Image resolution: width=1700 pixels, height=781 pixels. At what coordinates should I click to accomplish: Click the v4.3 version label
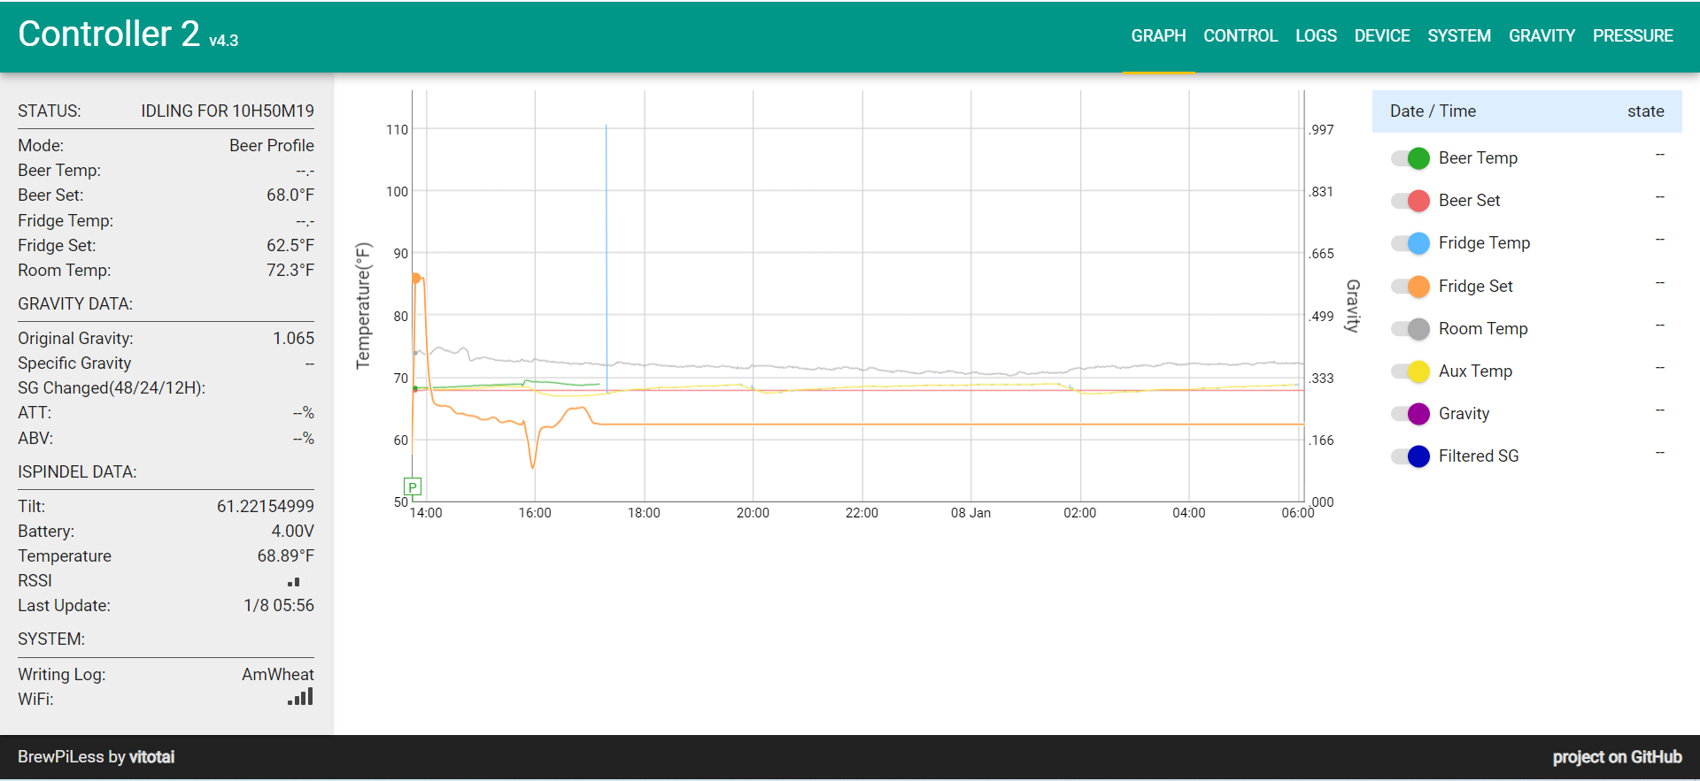(x=224, y=41)
